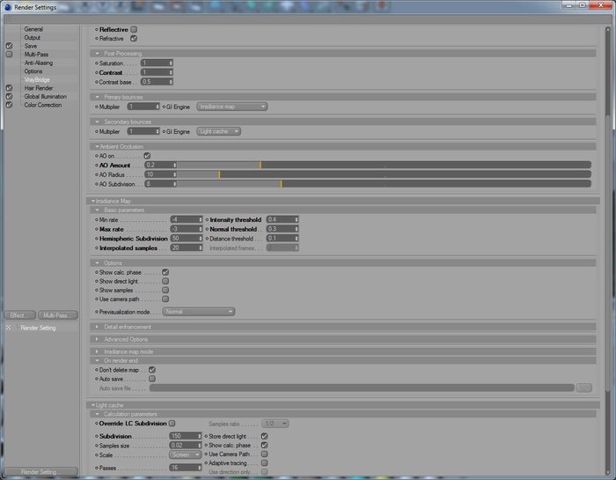
Task: Collapse the Light cache section
Action: click(93, 405)
